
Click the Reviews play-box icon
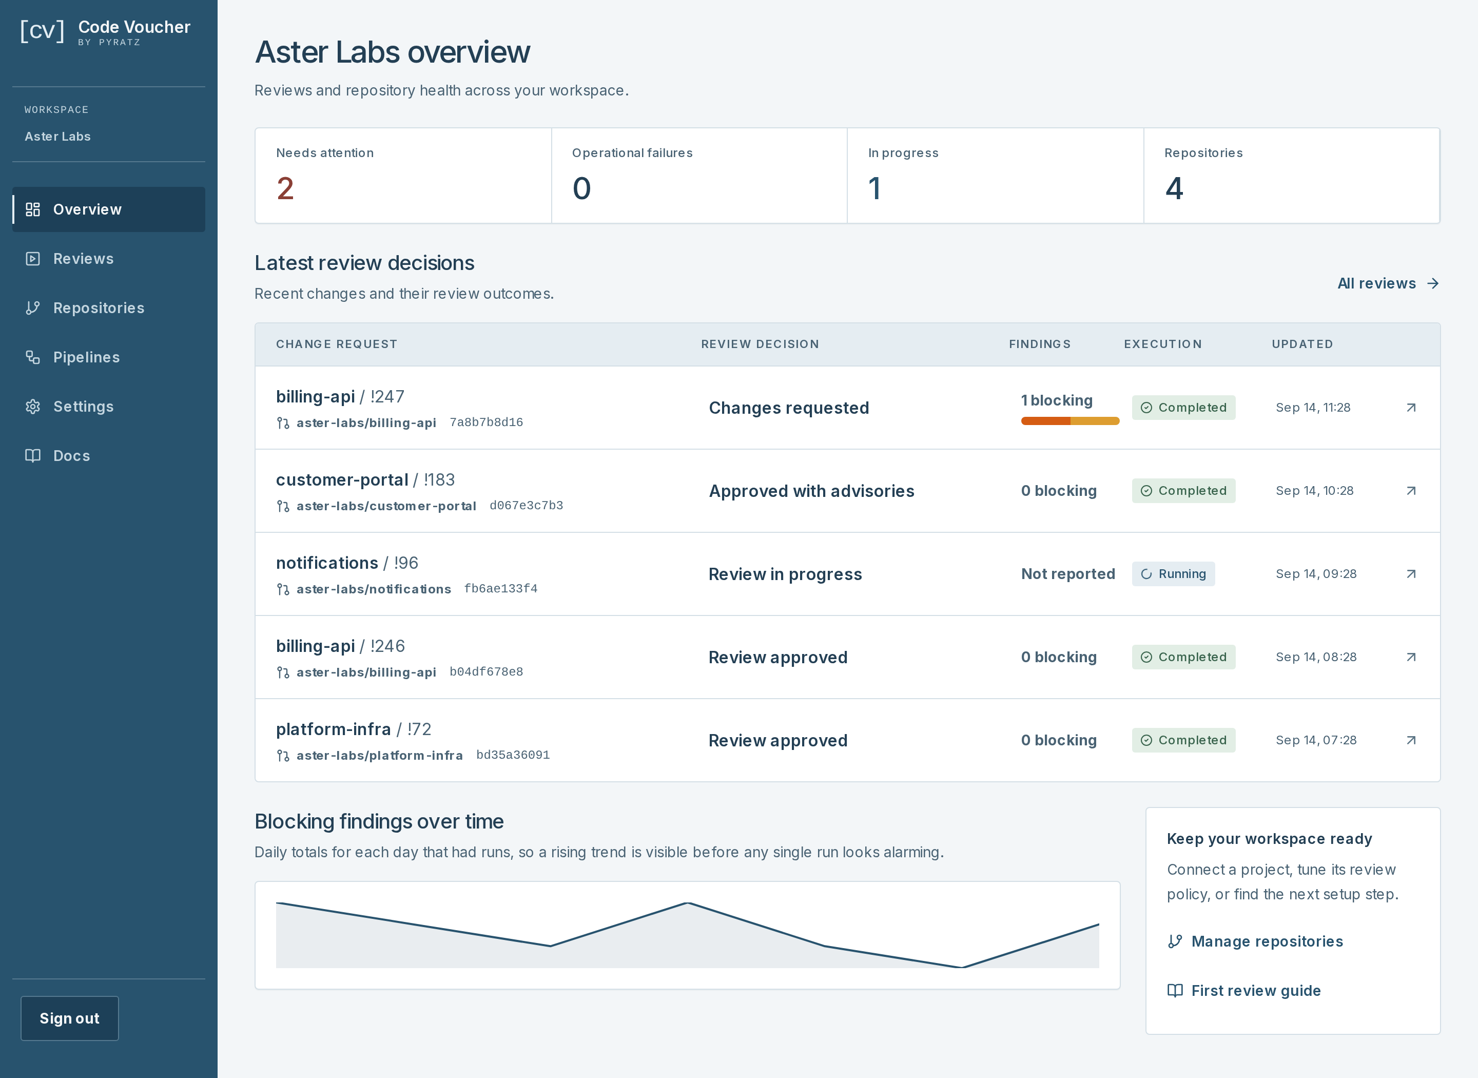tap(33, 259)
